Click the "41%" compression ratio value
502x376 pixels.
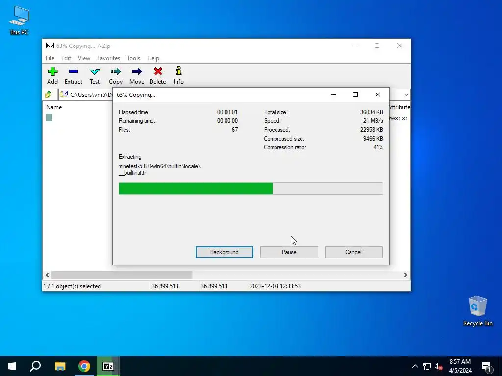click(x=378, y=147)
